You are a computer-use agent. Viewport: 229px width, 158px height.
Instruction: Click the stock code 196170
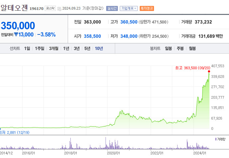pyautogui.click(x=37, y=9)
